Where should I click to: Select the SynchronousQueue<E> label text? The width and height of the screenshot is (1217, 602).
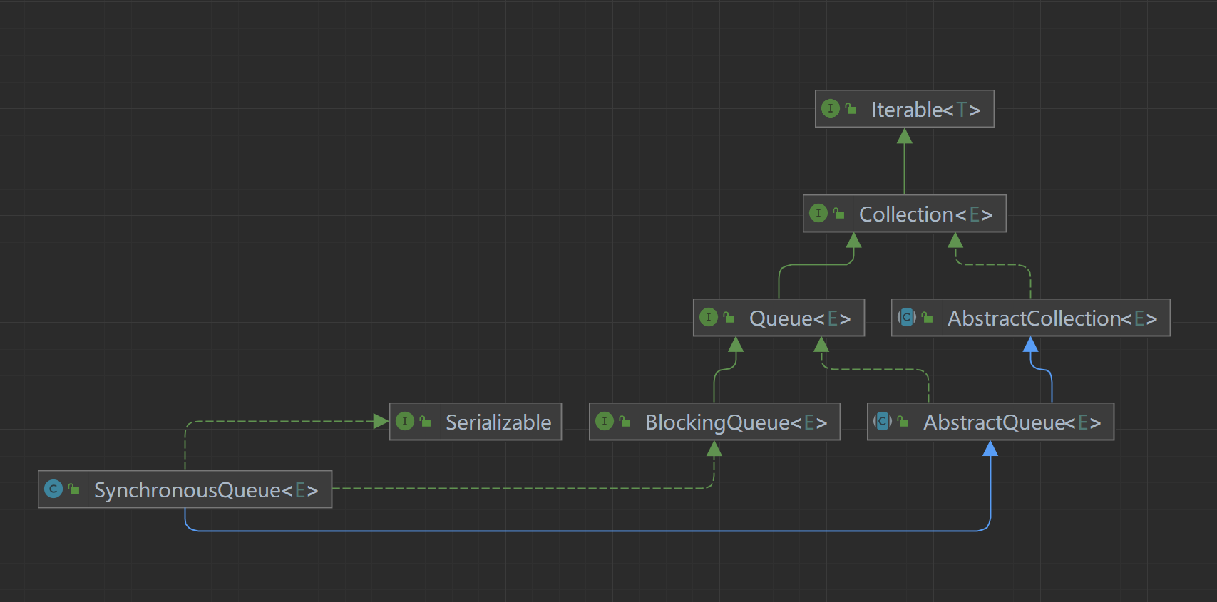[x=206, y=490]
